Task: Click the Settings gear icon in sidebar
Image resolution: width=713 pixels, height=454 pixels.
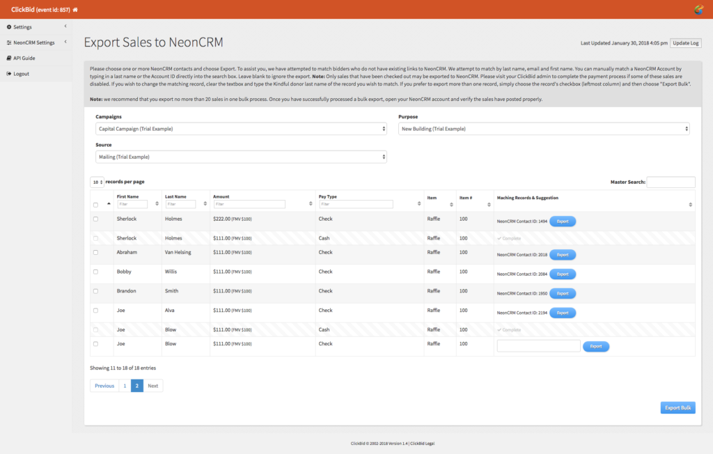Action: [x=9, y=27]
